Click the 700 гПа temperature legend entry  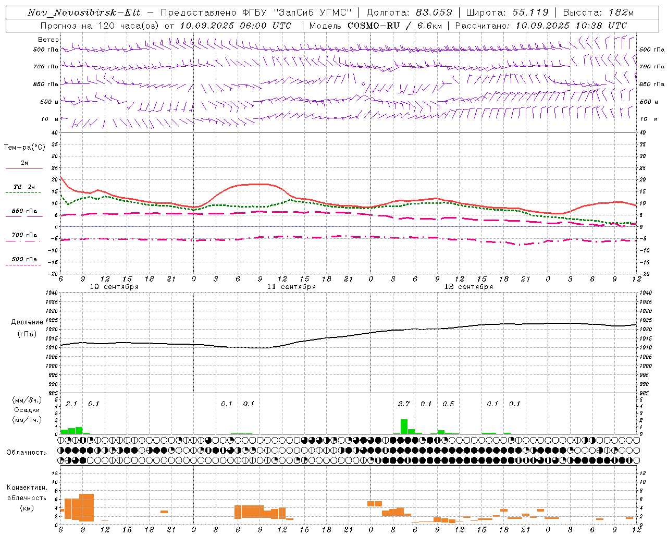pyautogui.click(x=24, y=237)
